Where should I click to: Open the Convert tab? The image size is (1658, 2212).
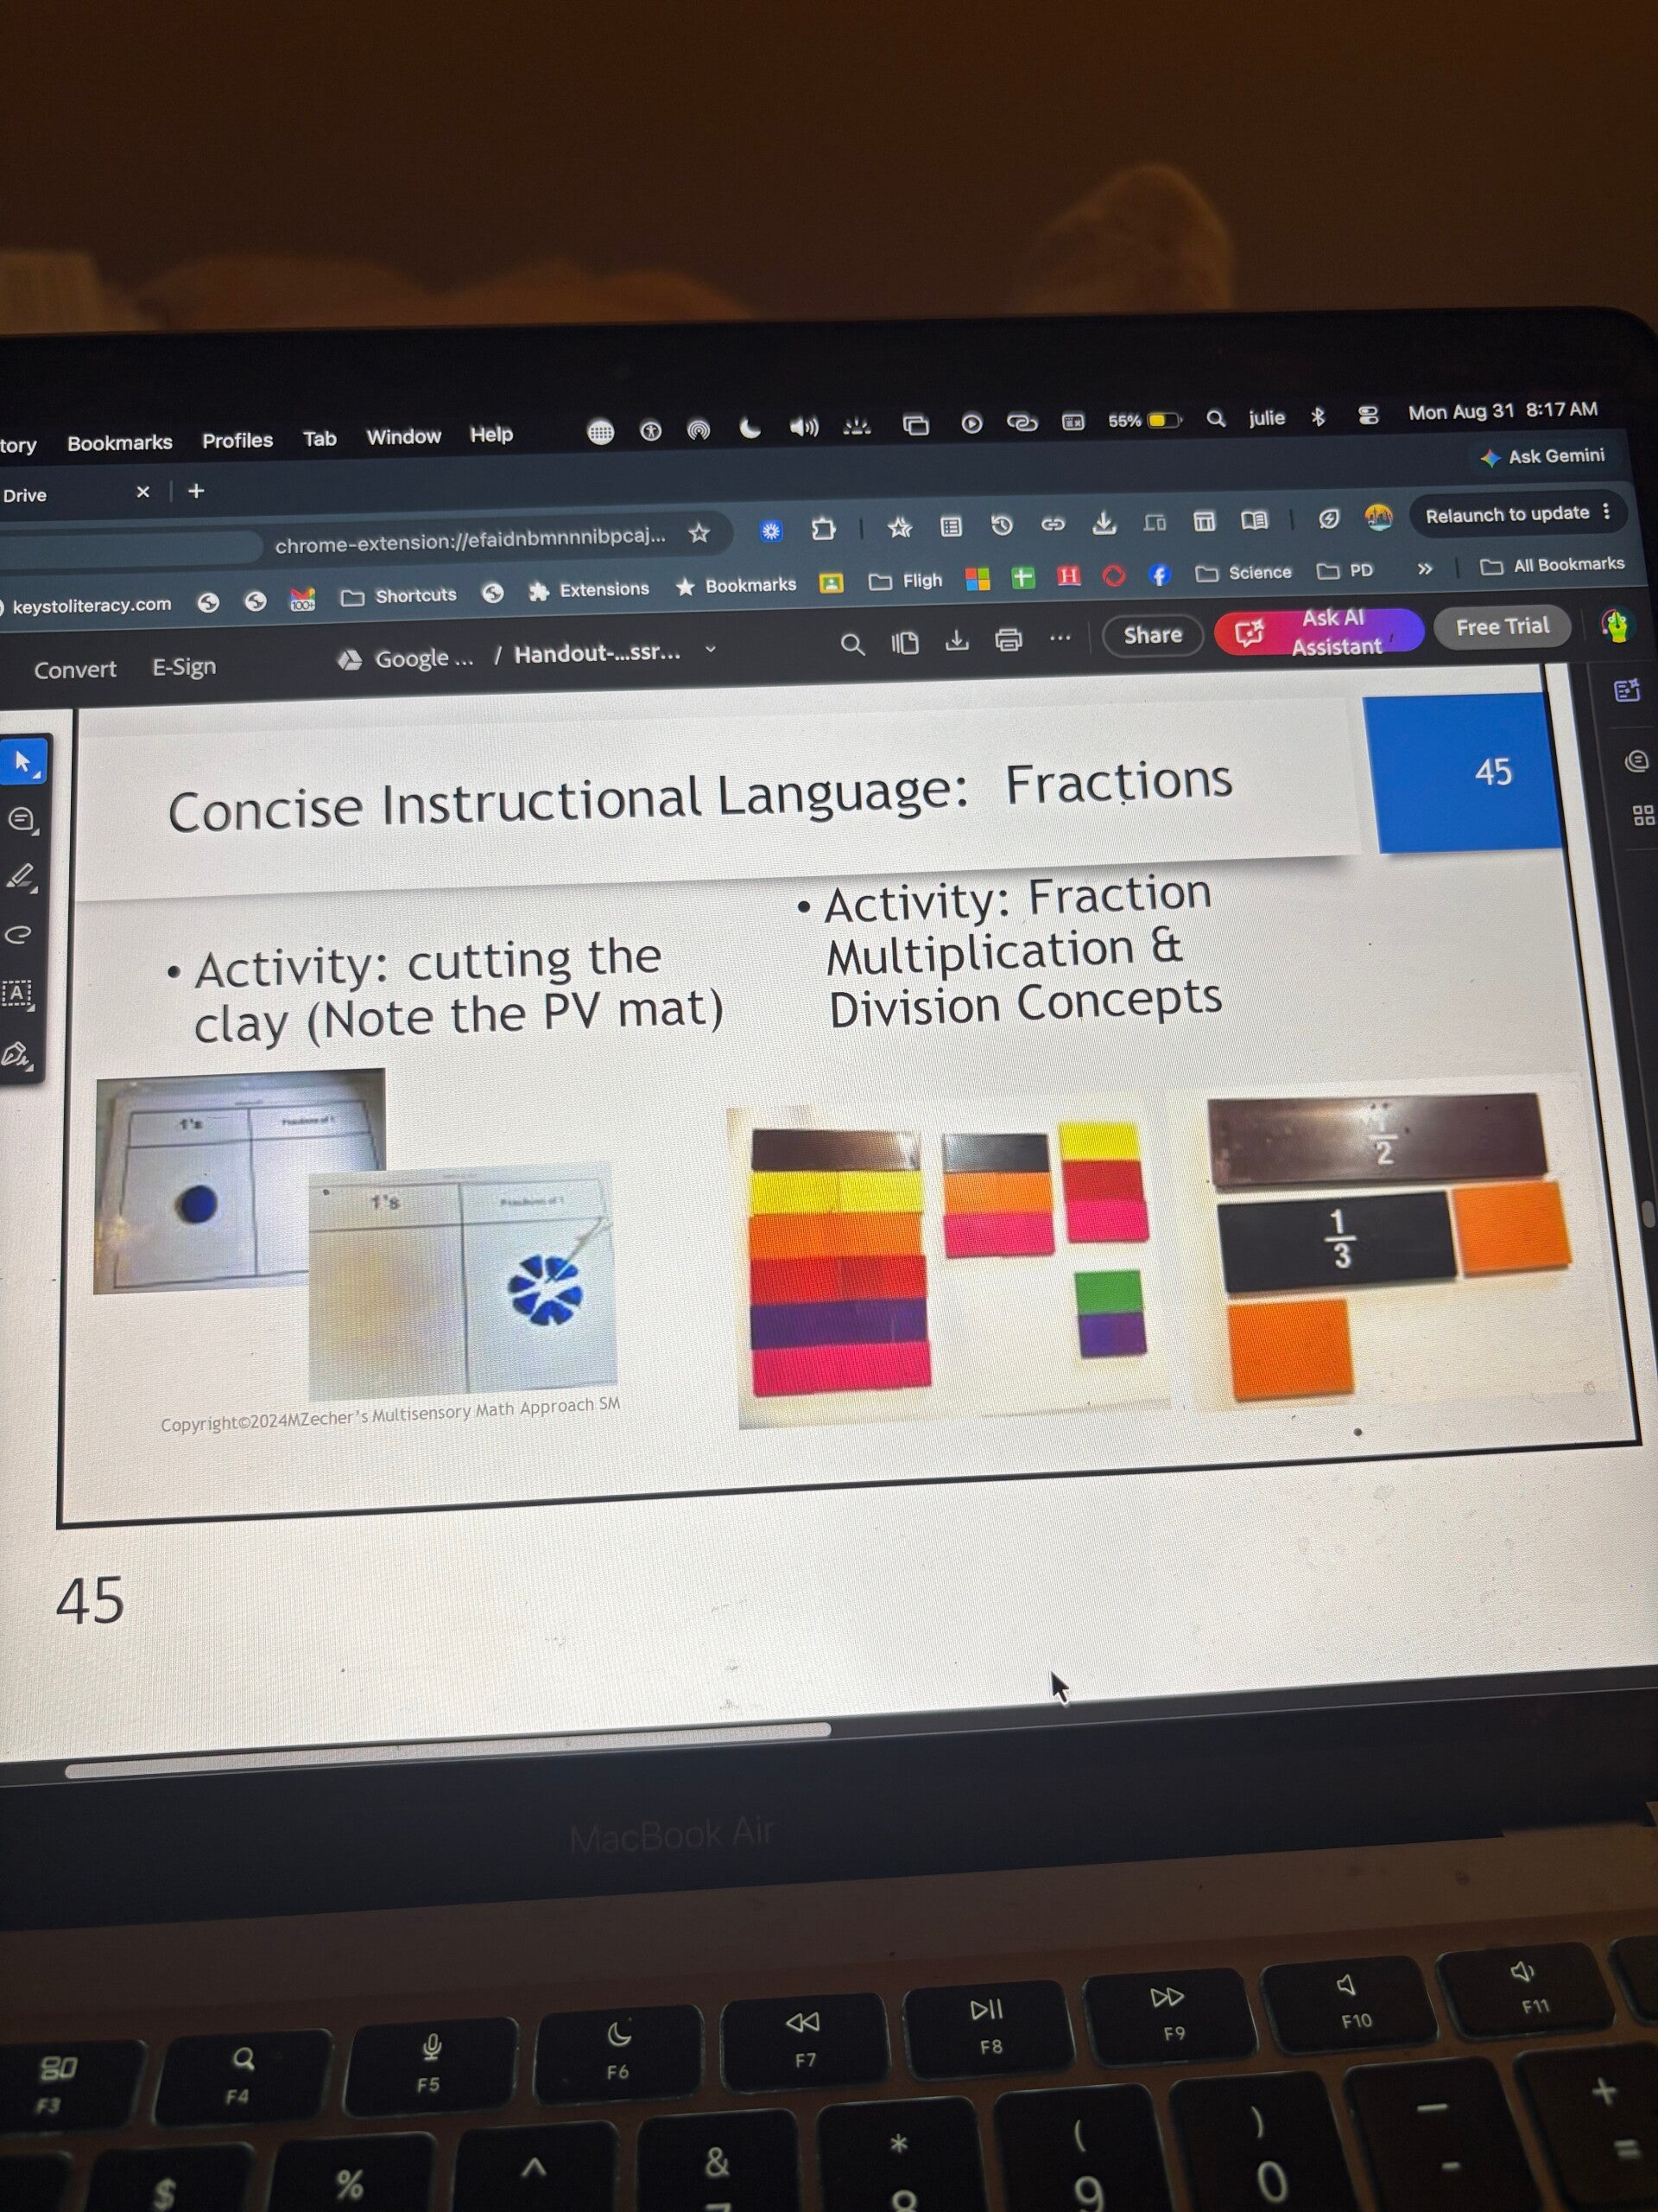click(x=75, y=669)
